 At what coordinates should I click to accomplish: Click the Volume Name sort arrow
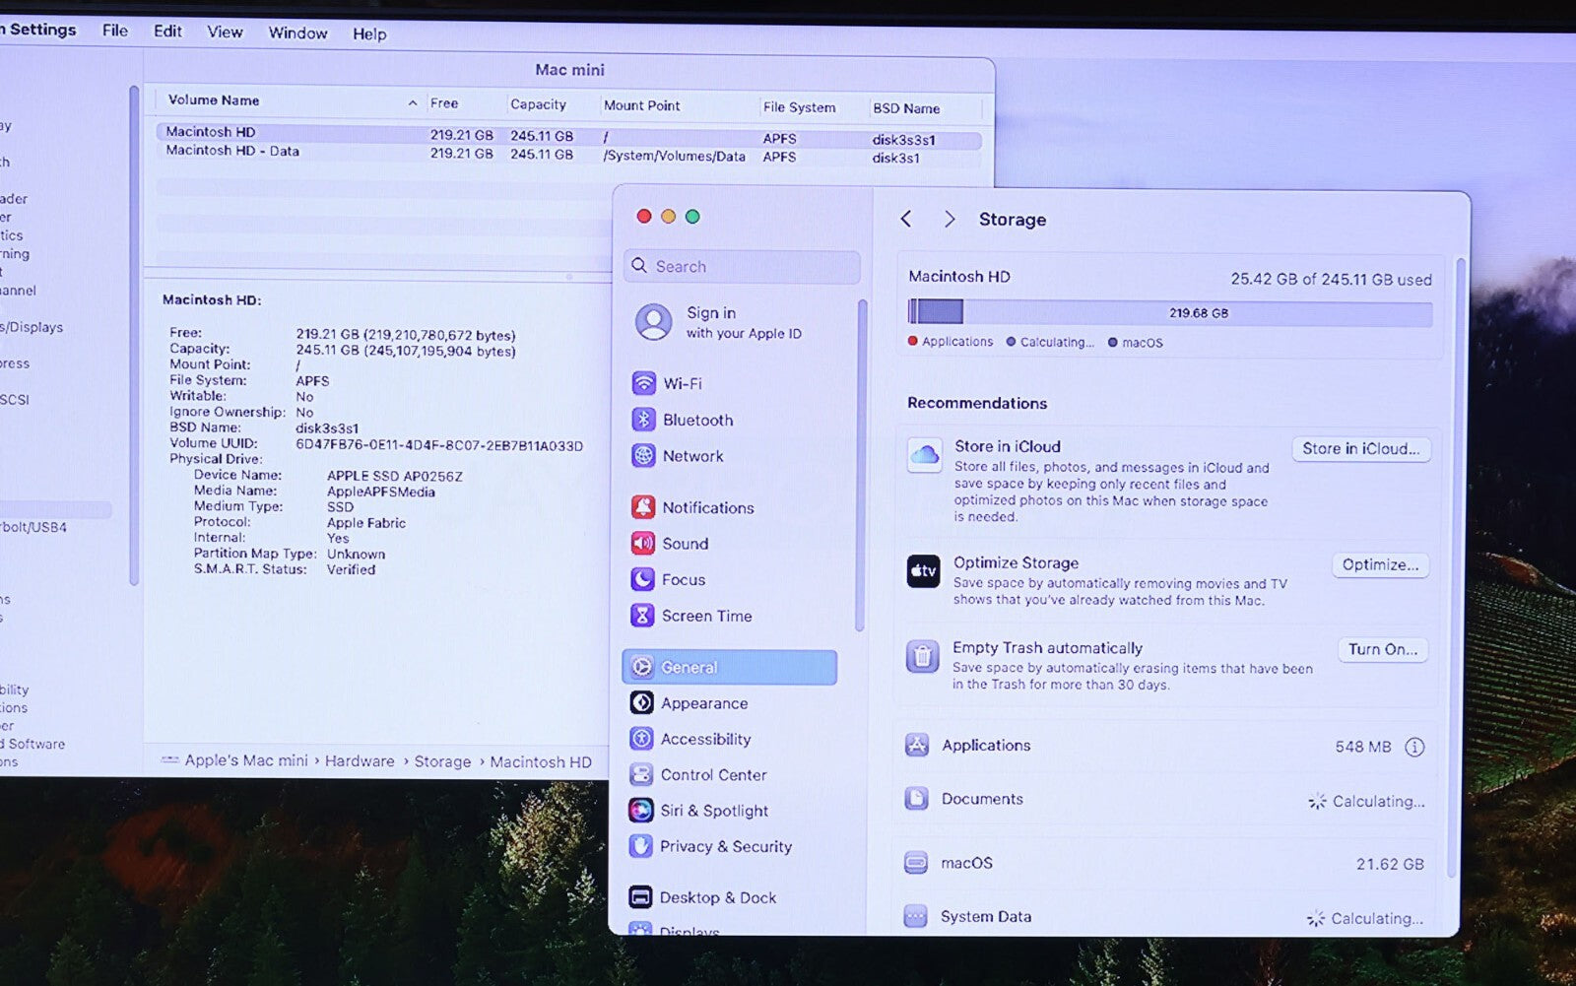pyautogui.click(x=412, y=102)
